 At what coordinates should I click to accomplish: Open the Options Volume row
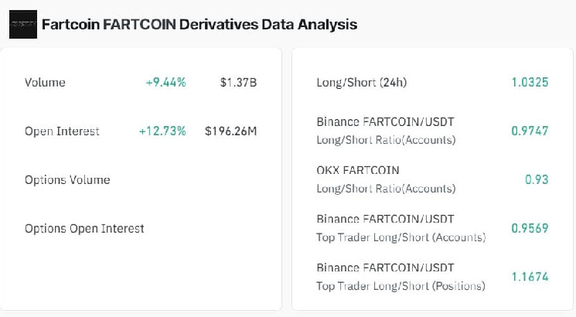(67, 180)
